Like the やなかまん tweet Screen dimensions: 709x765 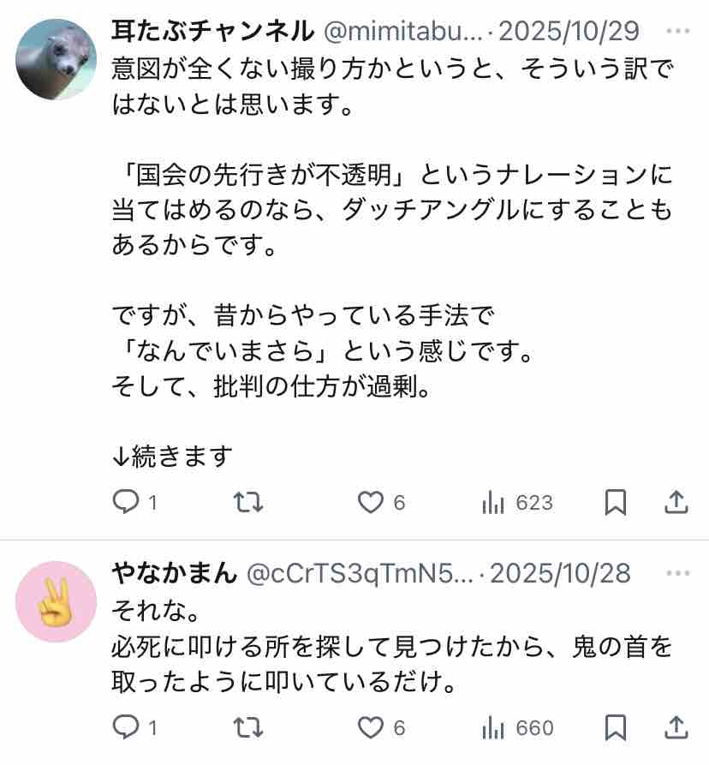(x=381, y=727)
